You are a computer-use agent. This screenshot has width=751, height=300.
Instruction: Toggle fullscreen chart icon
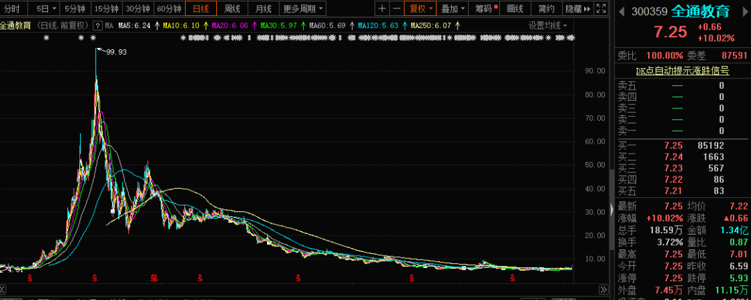[x=602, y=8]
